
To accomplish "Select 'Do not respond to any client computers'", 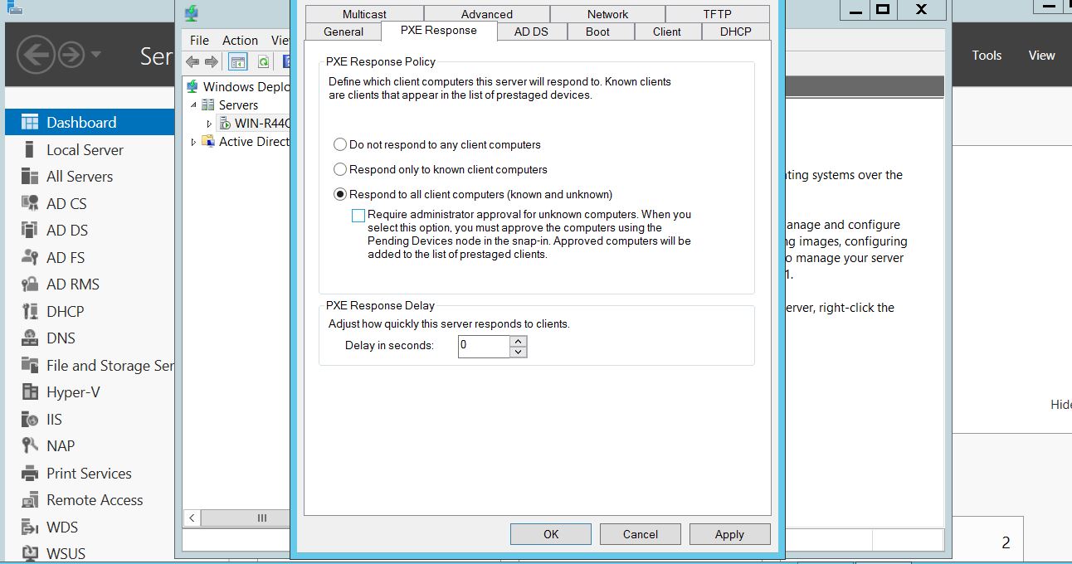I will (340, 144).
